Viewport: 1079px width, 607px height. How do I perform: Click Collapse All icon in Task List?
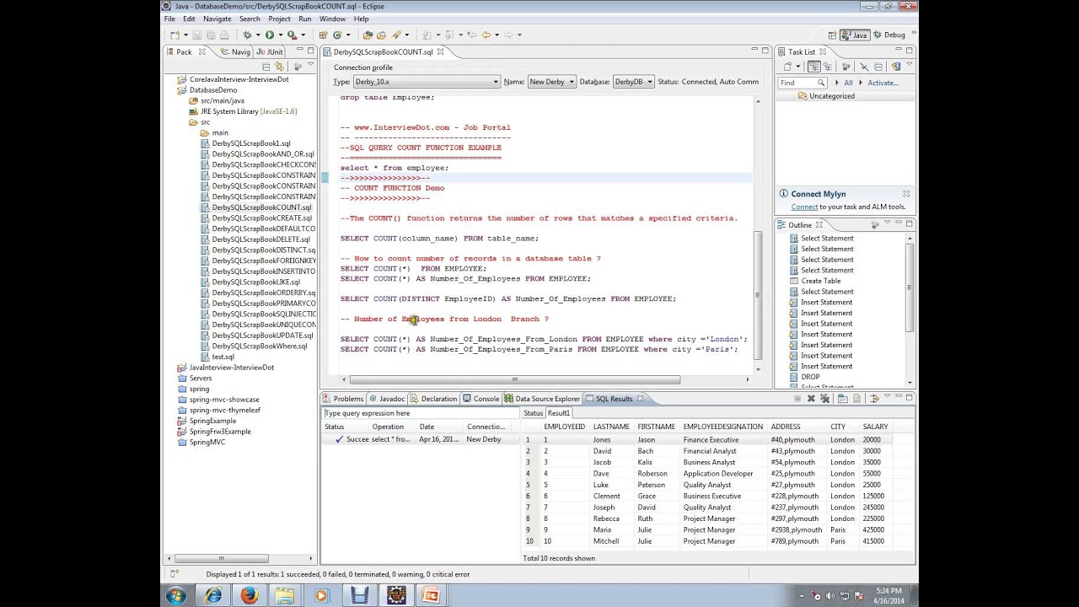[x=878, y=66]
